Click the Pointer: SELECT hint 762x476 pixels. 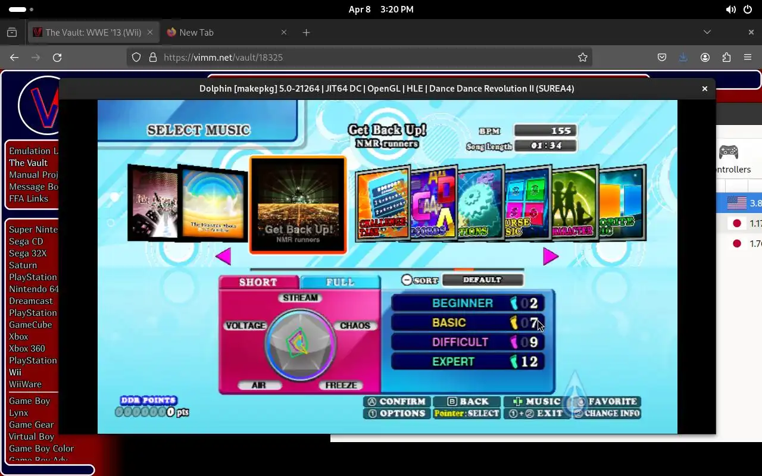coord(467,414)
